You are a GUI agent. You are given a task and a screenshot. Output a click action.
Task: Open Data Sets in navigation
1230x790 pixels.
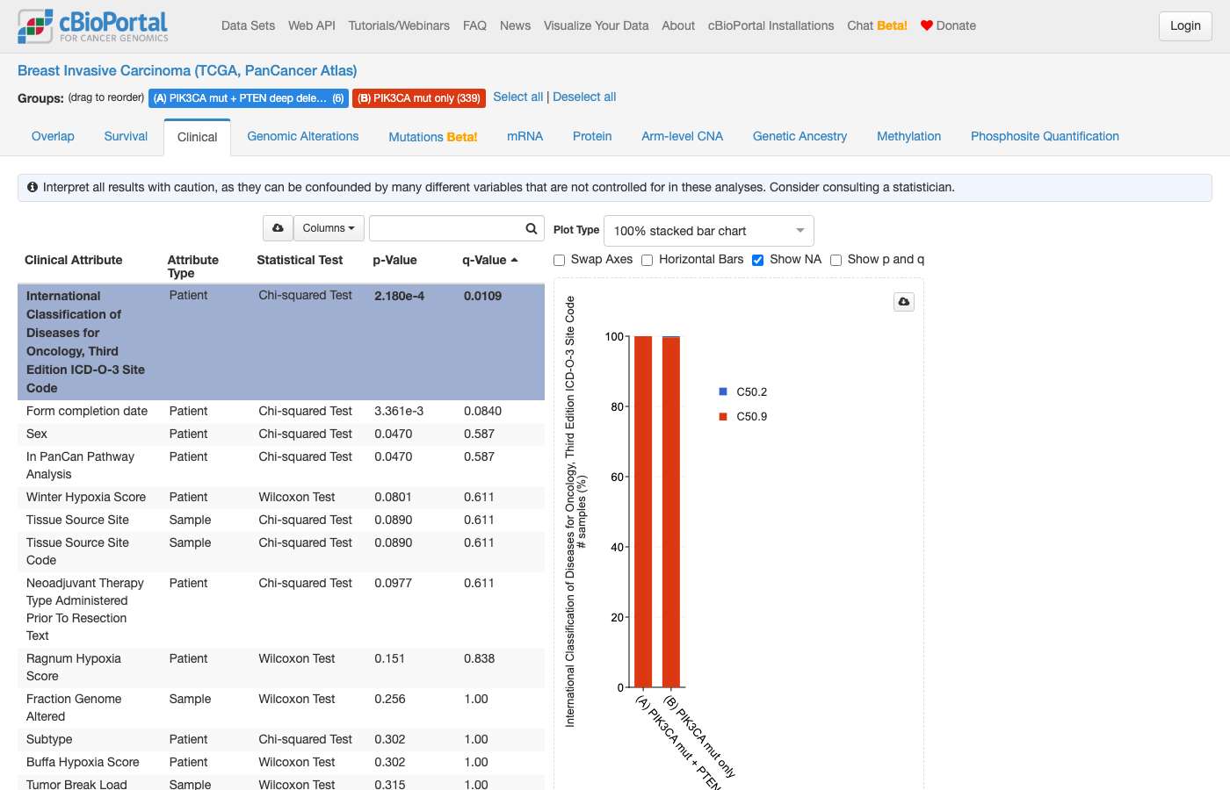coord(249,25)
